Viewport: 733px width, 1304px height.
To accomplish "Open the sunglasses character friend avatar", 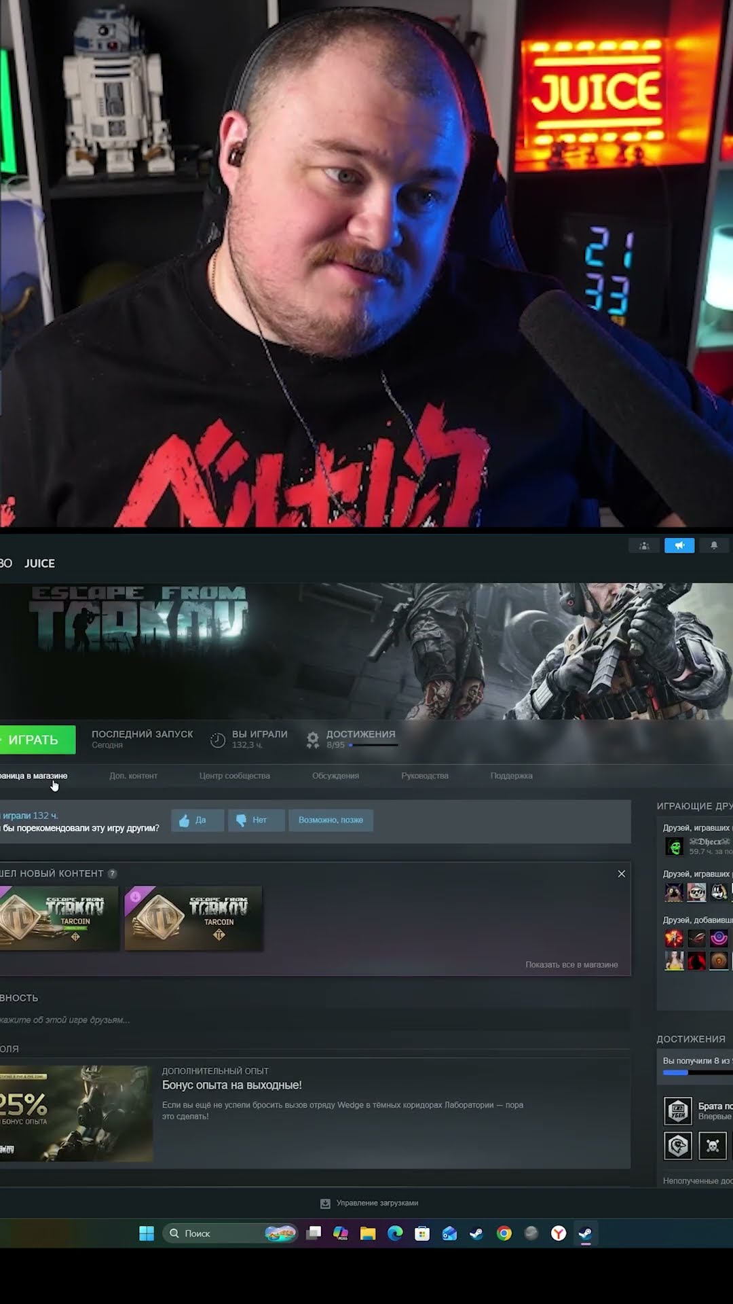I will (x=696, y=892).
